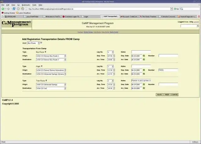Click the CANCEL button
This screenshot has width=201, height=144.
pos(175,95)
